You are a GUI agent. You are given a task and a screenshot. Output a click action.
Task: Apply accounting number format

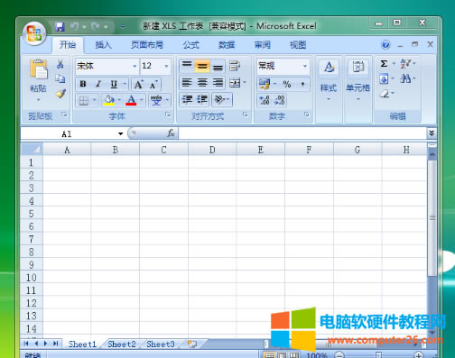point(265,84)
